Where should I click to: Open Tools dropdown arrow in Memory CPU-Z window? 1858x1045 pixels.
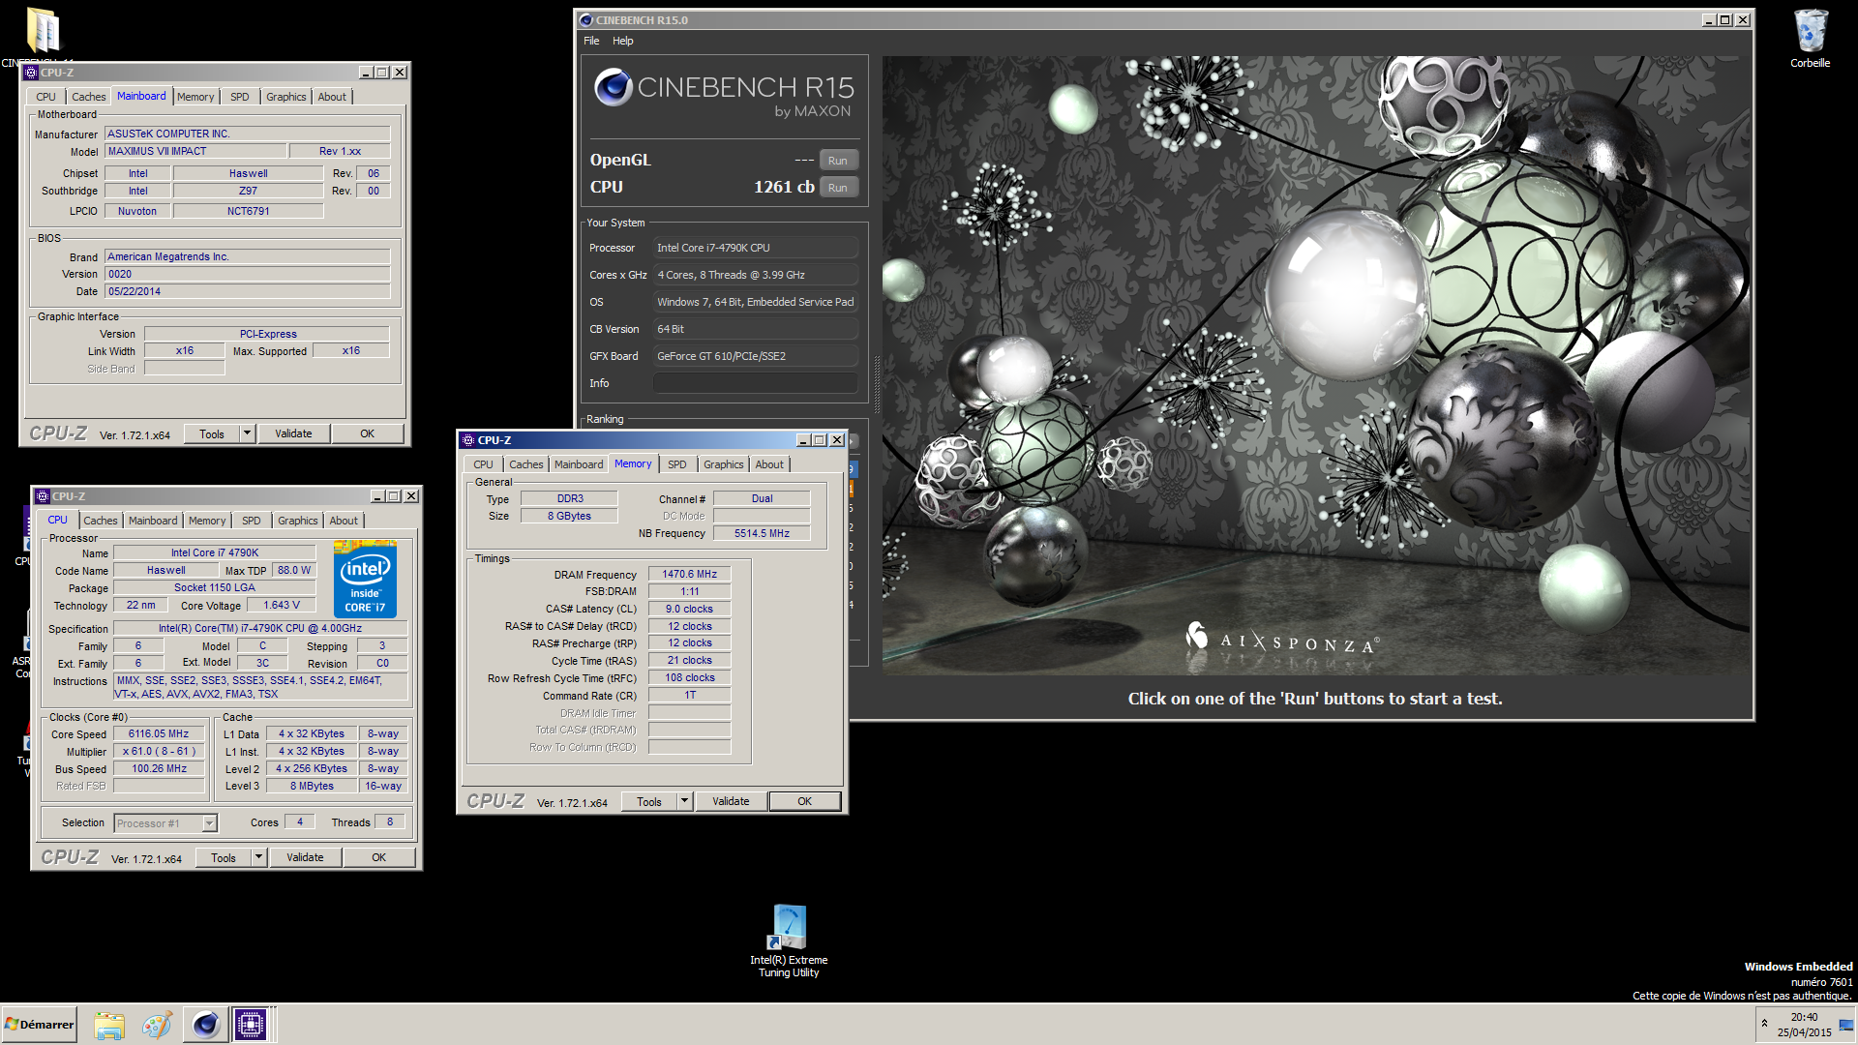(684, 801)
